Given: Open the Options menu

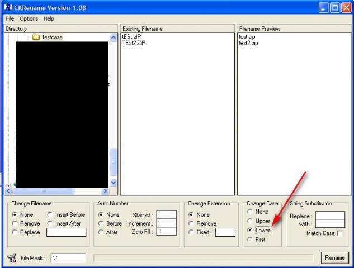Looking at the screenshot, I should [29, 19].
